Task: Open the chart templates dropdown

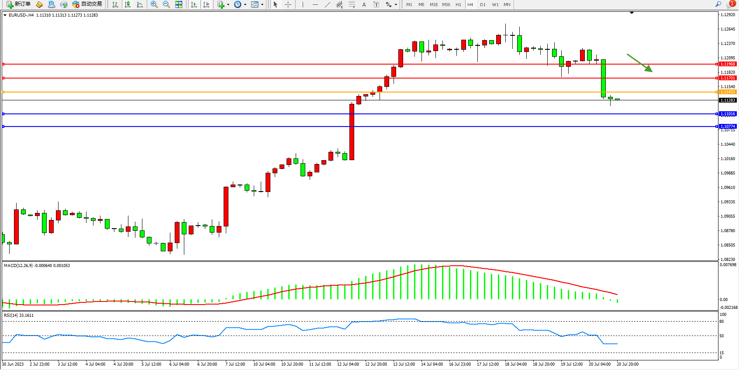Action: [x=262, y=4]
